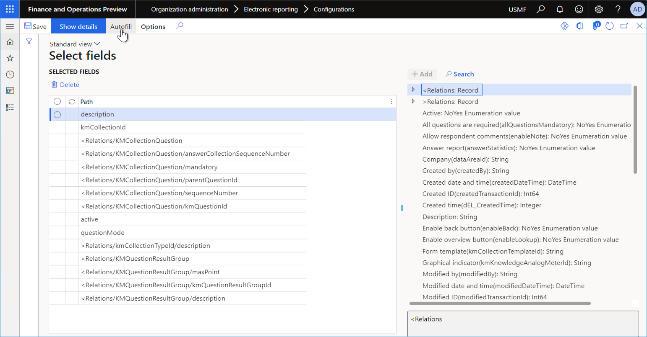Click Delete under Selected fields
Viewport: 647px width, 337px height.
point(65,85)
